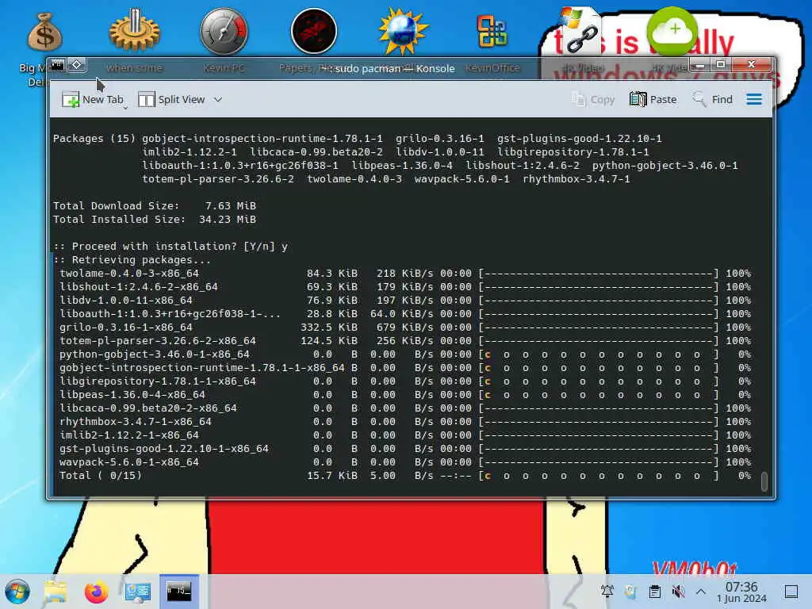
Task: Open the chain link 4K Video desktop icon
Action: click(581, 31)
